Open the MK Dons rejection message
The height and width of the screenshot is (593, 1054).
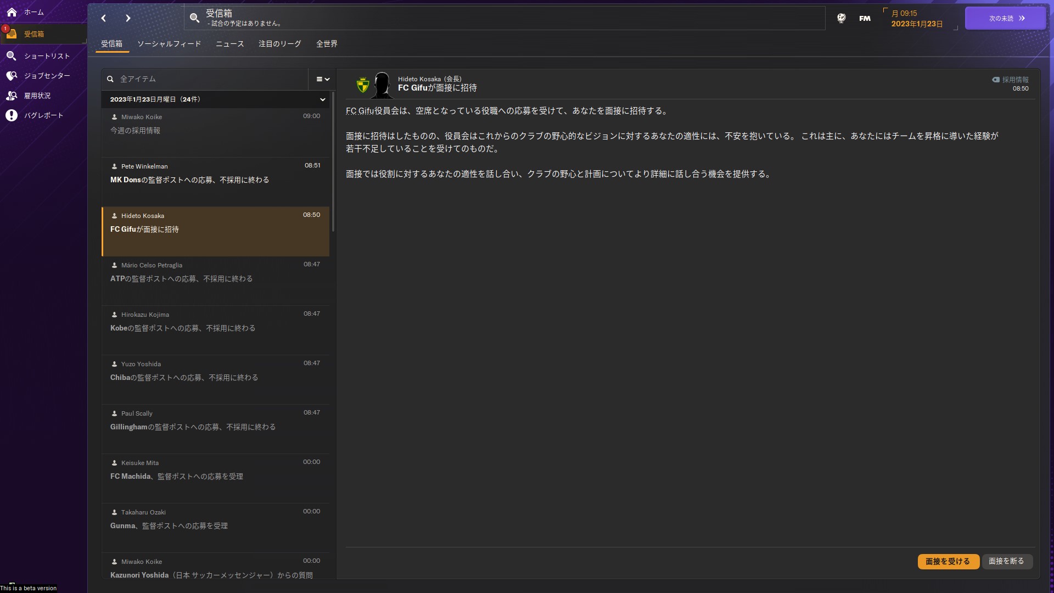tap(215, 180)
